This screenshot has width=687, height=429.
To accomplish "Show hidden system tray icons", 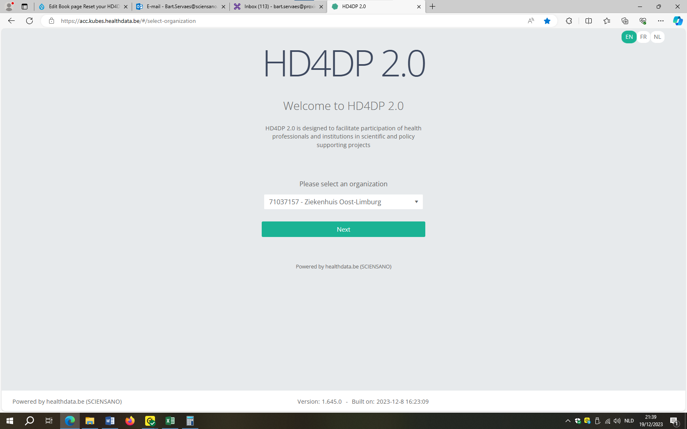I will (x=568, y=421).
